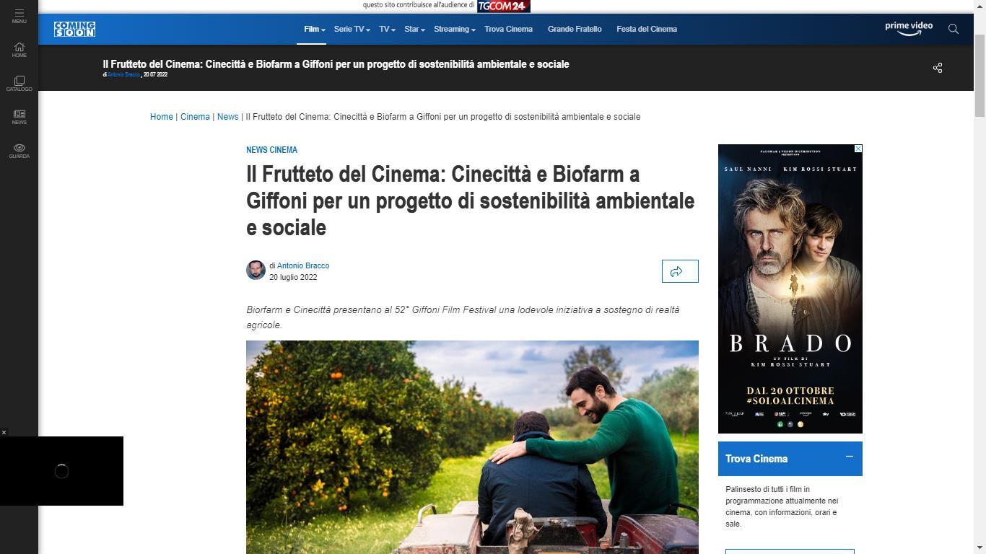Click the 'Palinsesto di tutti i film' description
The width and height of the screenshot is (986, 554).
[x=782, y=506]
